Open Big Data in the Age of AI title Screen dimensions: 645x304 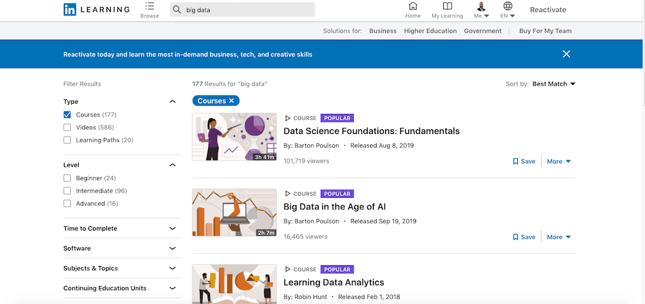click(334, 207)
